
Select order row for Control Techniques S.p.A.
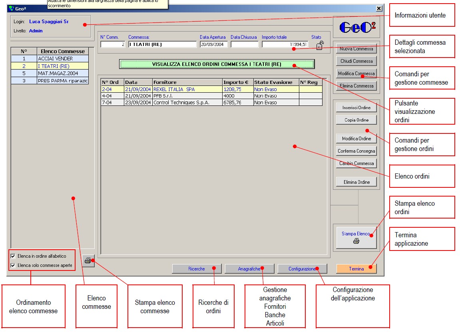tap(187, 103)
